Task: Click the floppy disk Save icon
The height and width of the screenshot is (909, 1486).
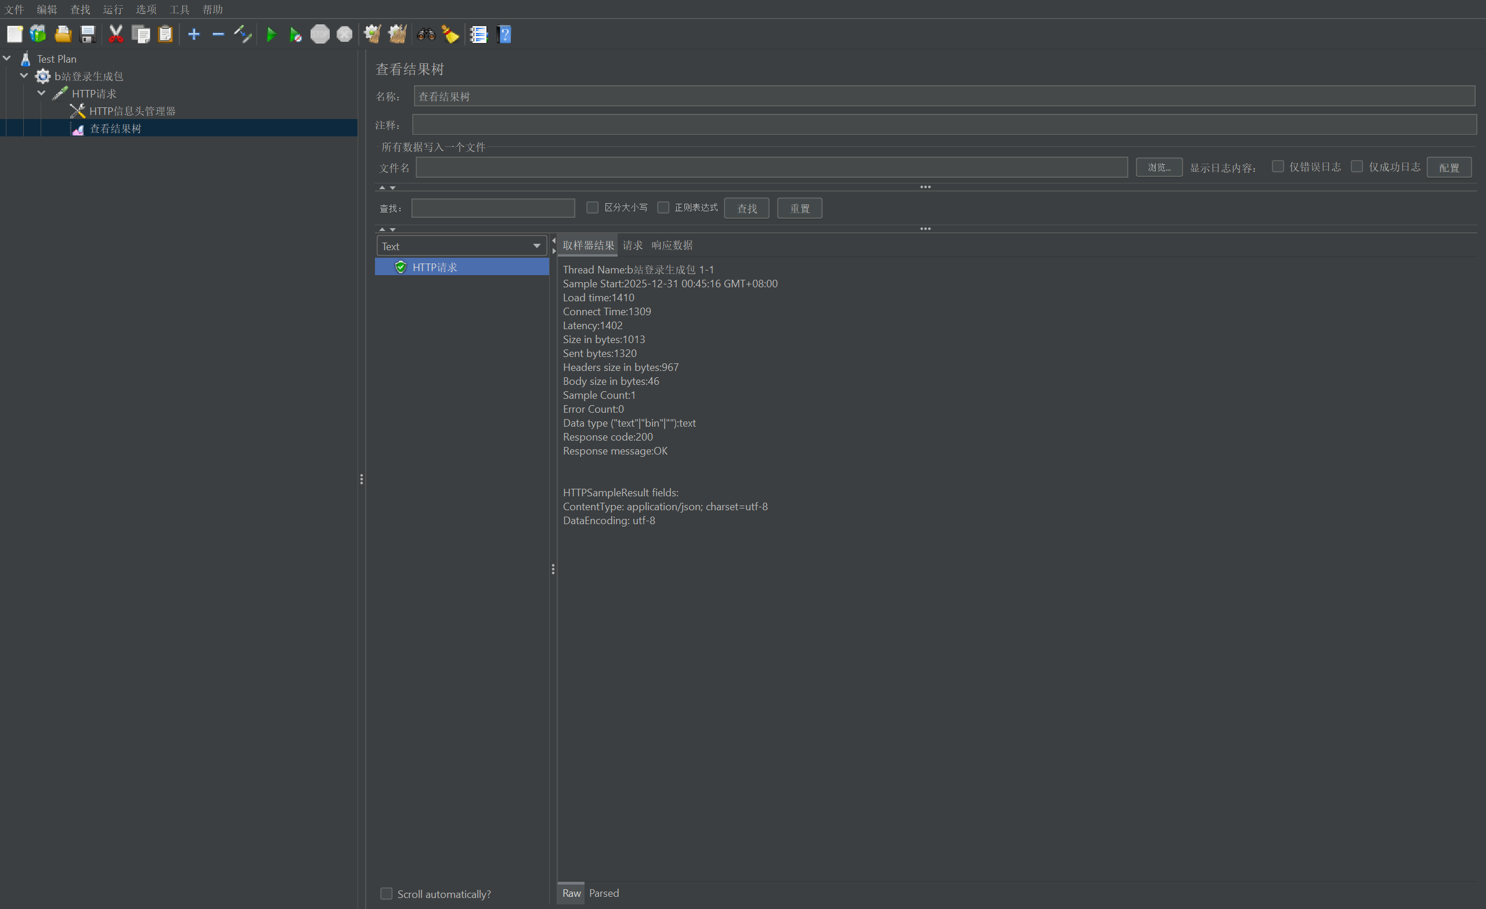Action: pyautogui.click(x=88, y=34)
